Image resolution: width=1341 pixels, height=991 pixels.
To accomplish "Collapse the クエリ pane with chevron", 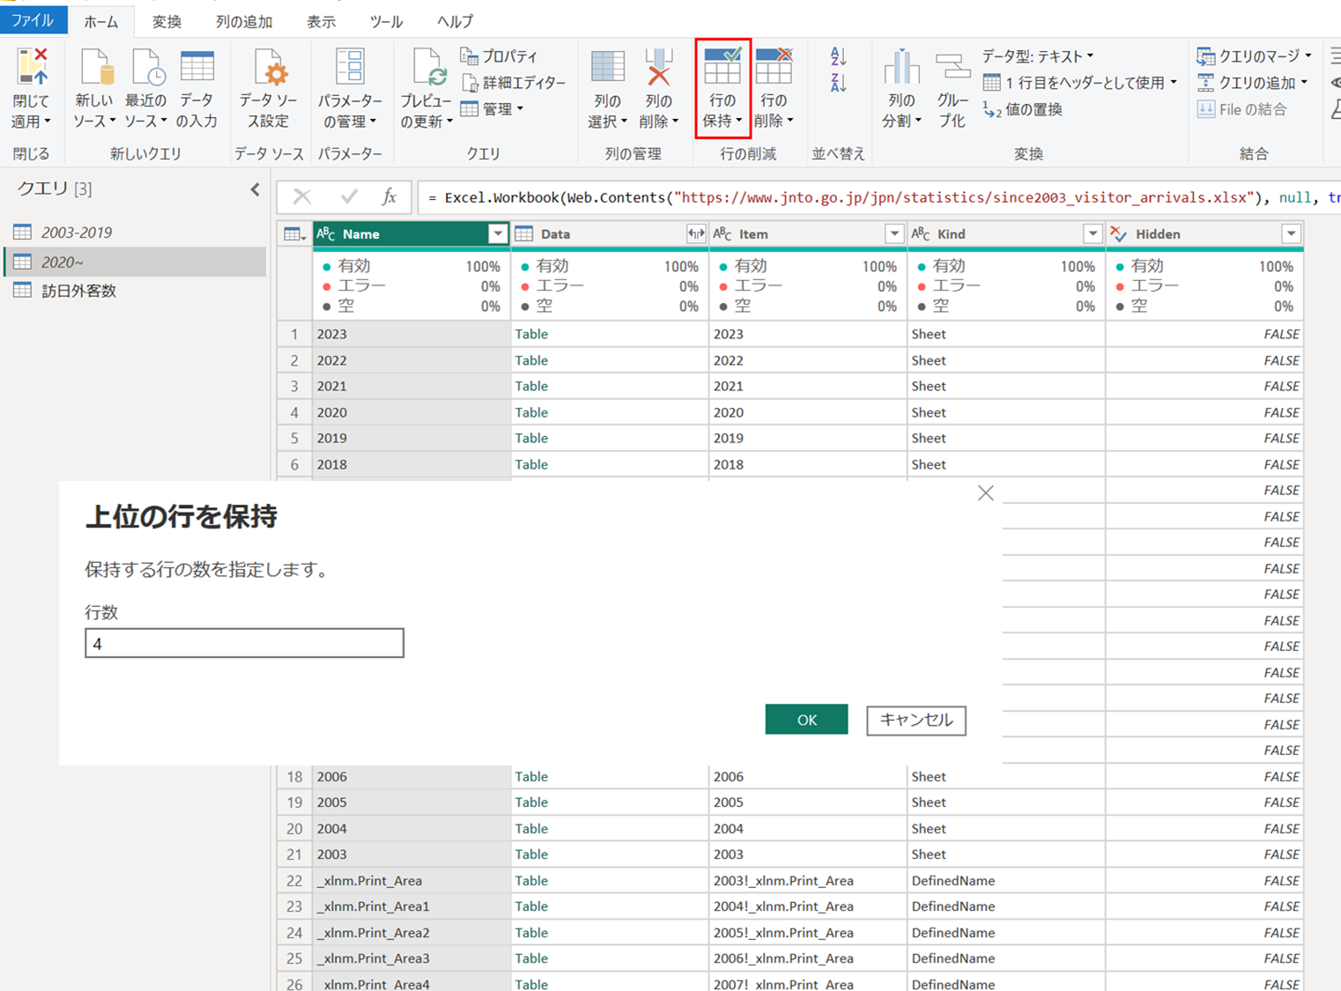I will tap(255, 189).
